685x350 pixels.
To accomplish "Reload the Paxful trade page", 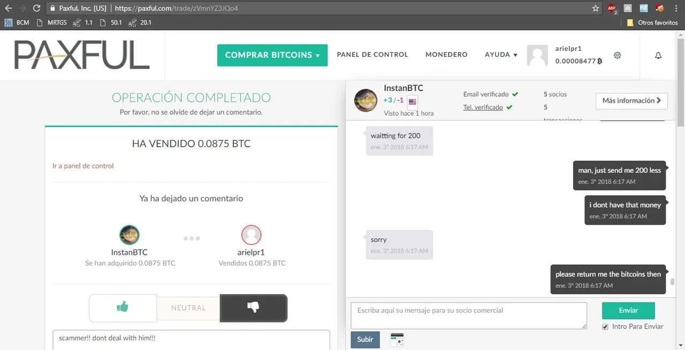I will point(36,9).
